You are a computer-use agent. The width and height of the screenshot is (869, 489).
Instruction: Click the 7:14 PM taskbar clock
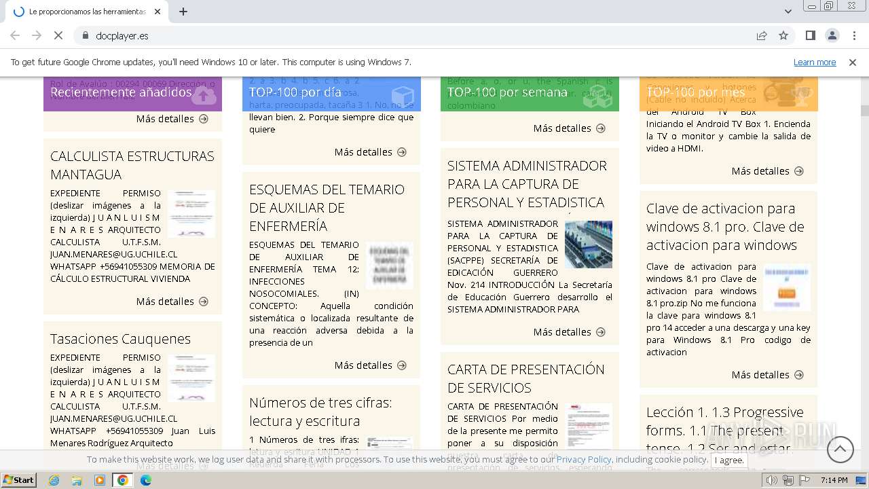pyautogui.click(x=834, y=480)
